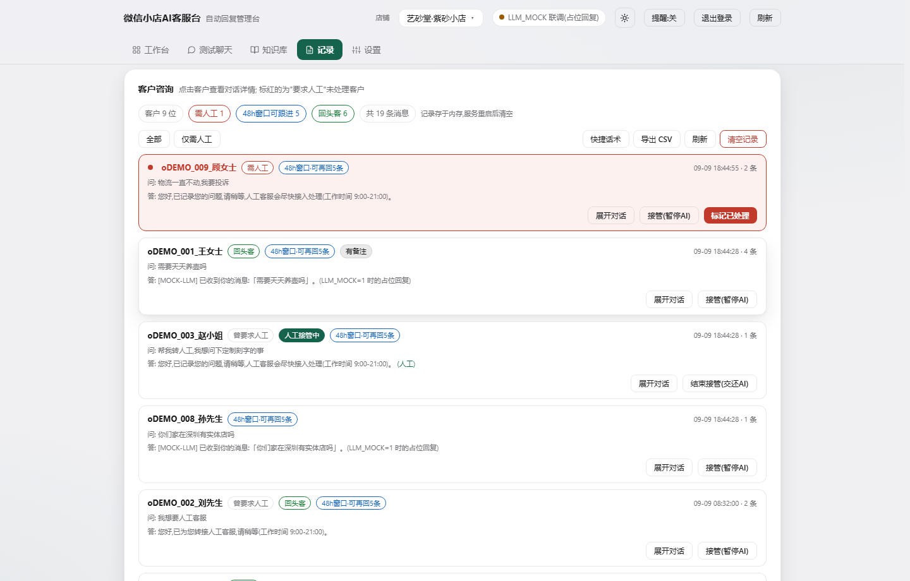Select the 记录 tab
910x581 pixels.
point(320,50)
